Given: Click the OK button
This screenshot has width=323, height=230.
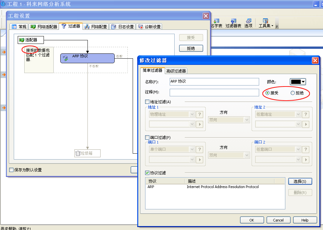Looking at the screenshot, I should pyautogui.click(x=252, y=220).
